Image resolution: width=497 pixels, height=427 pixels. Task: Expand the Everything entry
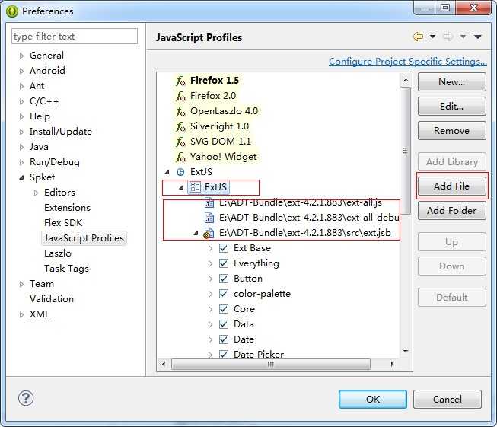210,264
